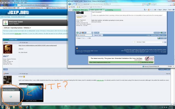This screenshot has height=109, width=175.
Task: Open the withinwindows.com link in Stan's post
Action: pyautogui.click(x=38, y=46)
